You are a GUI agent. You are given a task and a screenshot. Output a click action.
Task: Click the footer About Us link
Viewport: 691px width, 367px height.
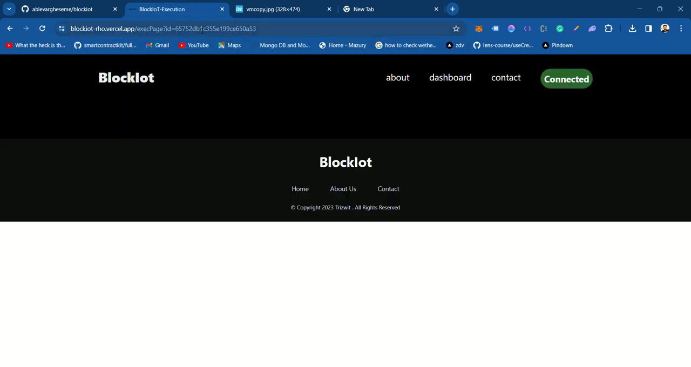tap(343, 189)
